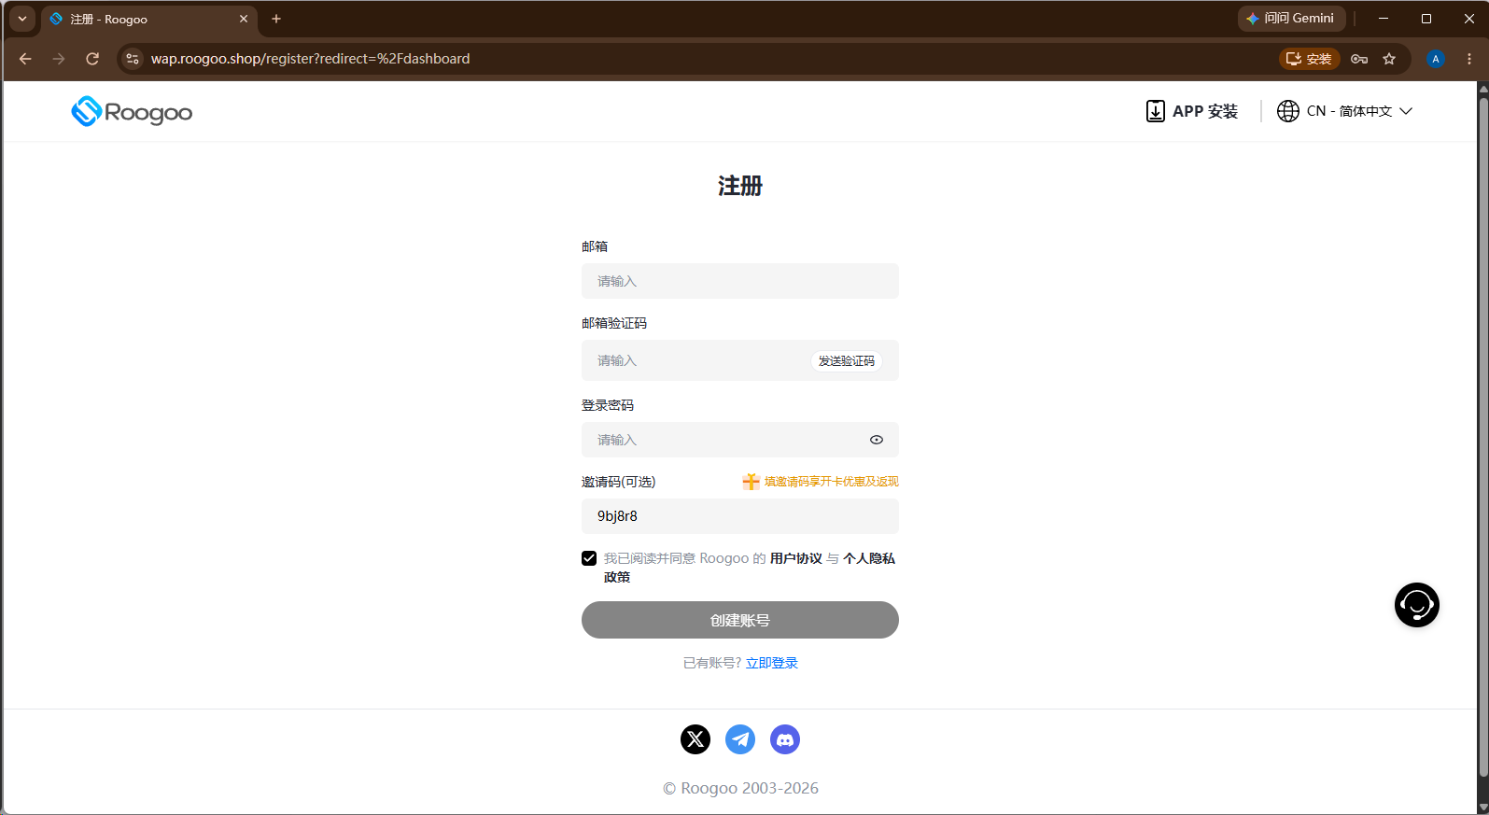This screenshot has width=1489, height=815.
Task: Click the 登录密码 field label
Action: tap(608, 405)
